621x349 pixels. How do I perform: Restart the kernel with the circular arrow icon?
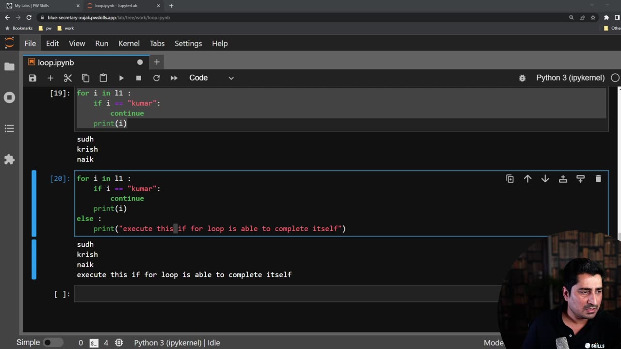(x=156, y=78)
